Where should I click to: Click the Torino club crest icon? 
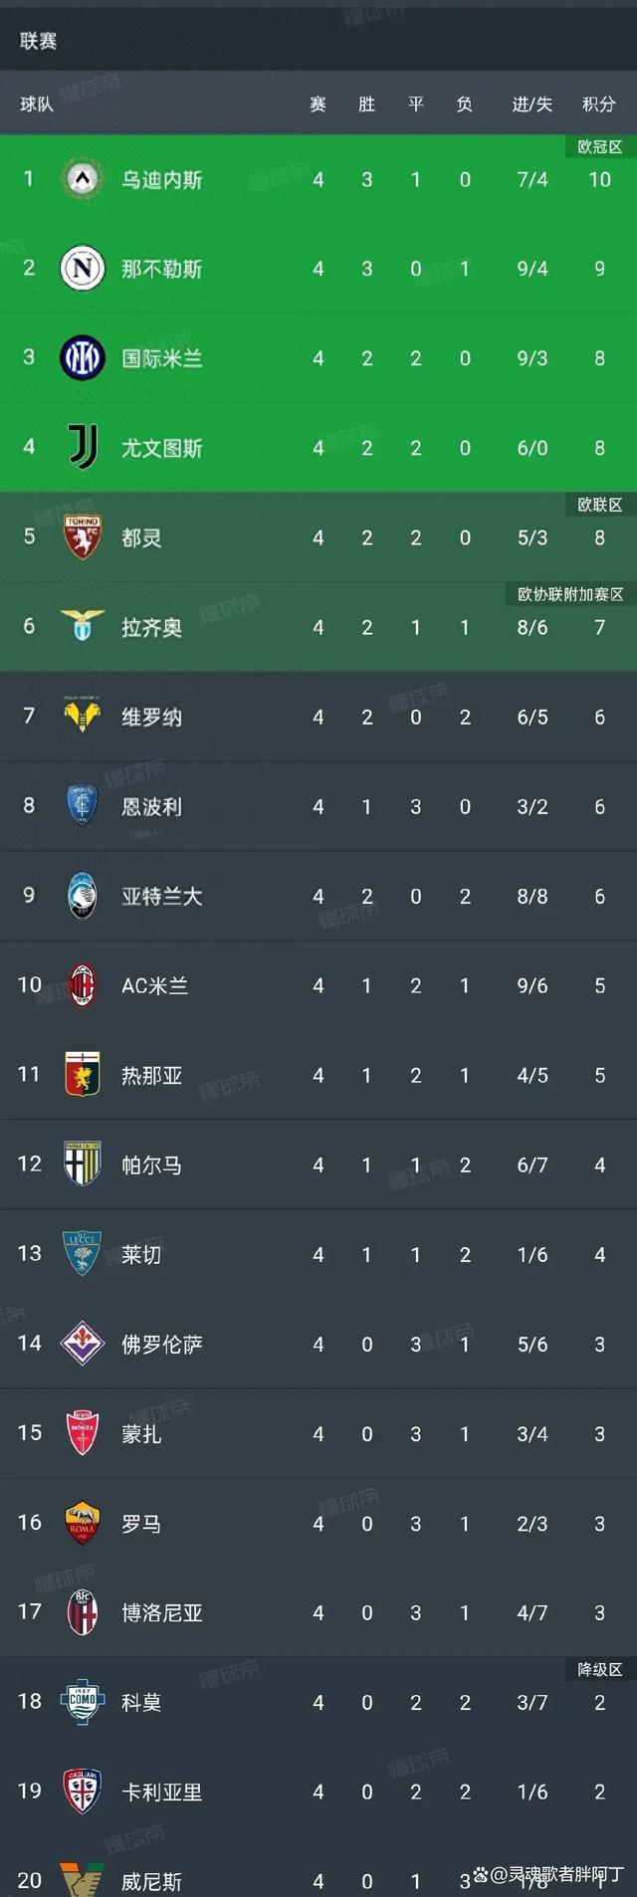83,537
